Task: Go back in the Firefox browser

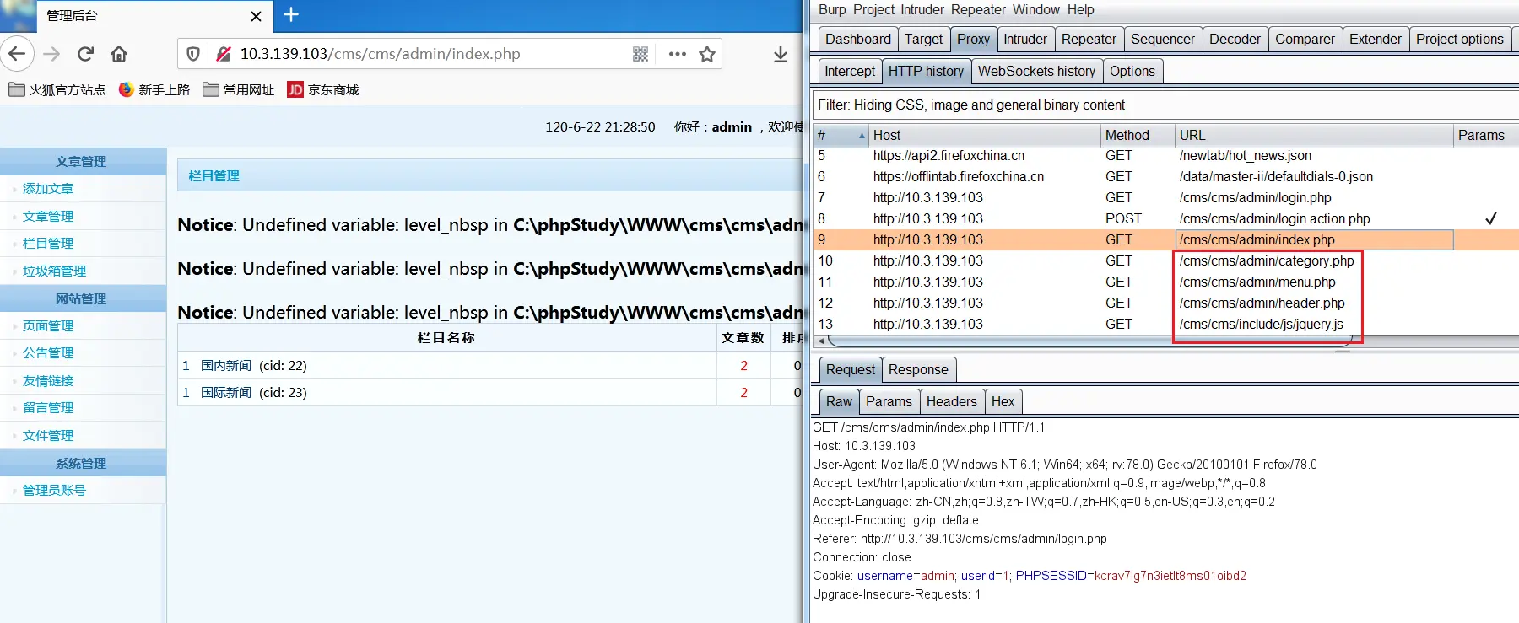Action: 17,54
